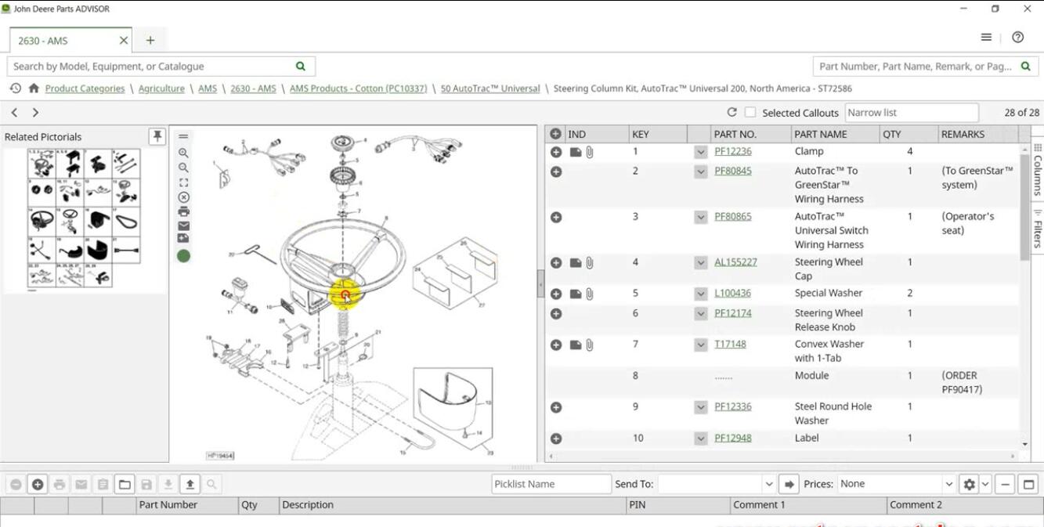Open the Product Categories breadcrumb

(85, 89)
